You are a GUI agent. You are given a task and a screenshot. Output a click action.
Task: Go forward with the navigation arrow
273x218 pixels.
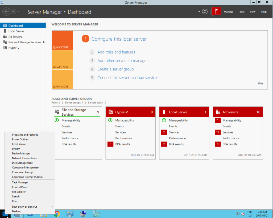[x=14, y=12]
